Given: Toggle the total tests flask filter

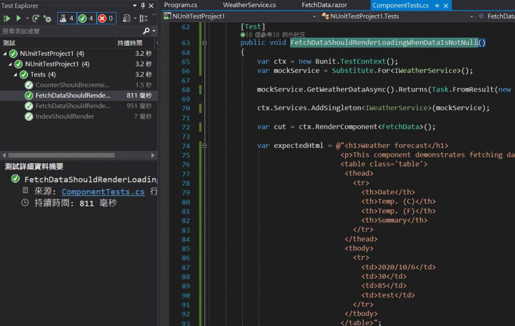Looking at the screenshot, I should coord(66,19).
